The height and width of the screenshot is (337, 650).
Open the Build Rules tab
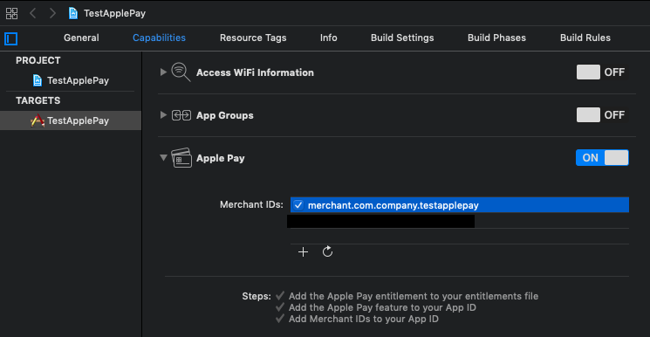(585, 38)
